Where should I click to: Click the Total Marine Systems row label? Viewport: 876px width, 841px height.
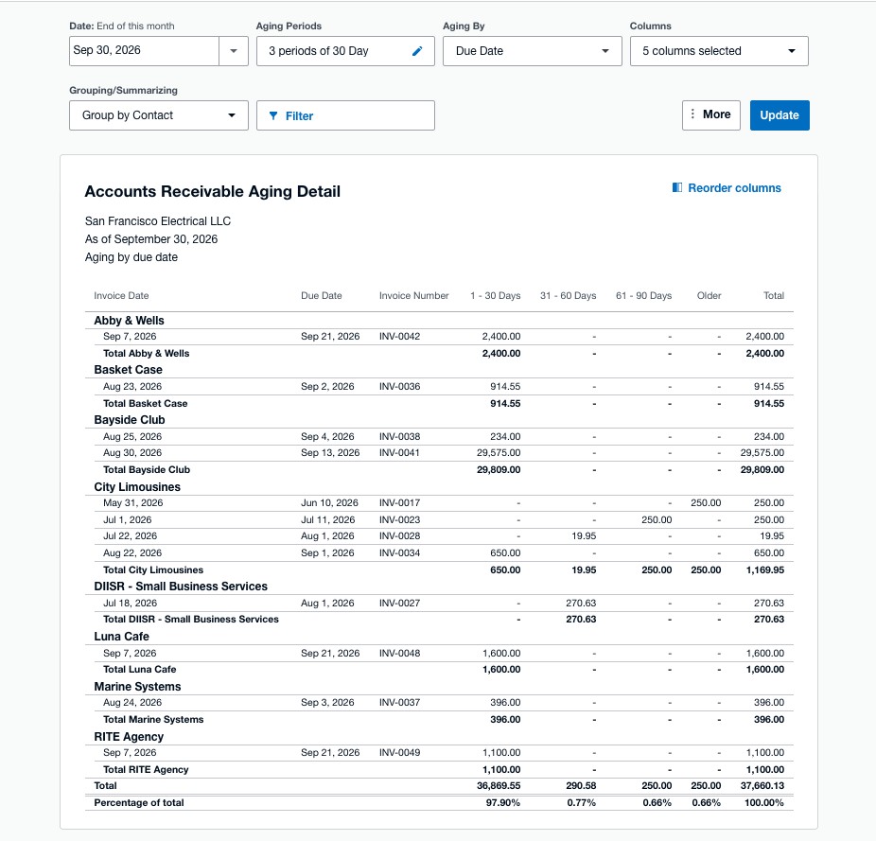[153, 719]
